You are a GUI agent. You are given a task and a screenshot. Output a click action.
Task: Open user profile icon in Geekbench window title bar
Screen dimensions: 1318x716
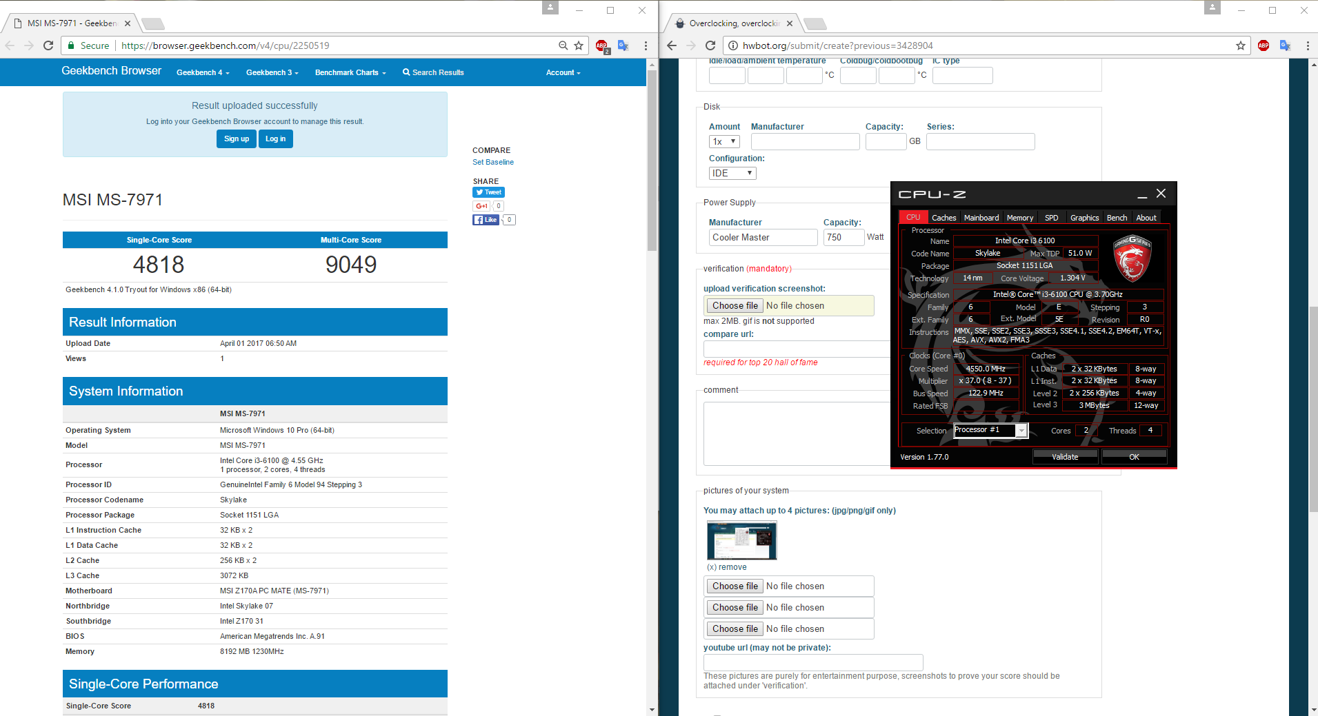[550, 8]
